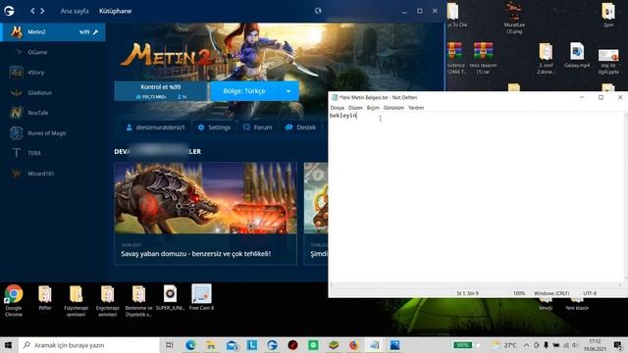Open the partially visible second news card
This screenshot has width=628, height=353.
pyautogui.click(x=316, y=214)
